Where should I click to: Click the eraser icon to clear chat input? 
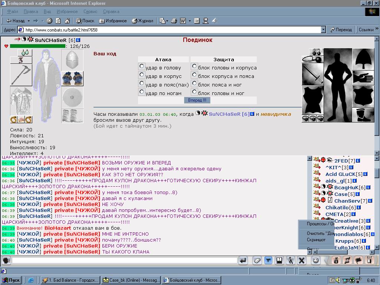(257, 261)
